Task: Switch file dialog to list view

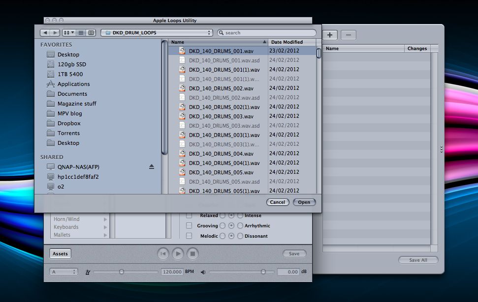Action: click(x=81, y=32)
